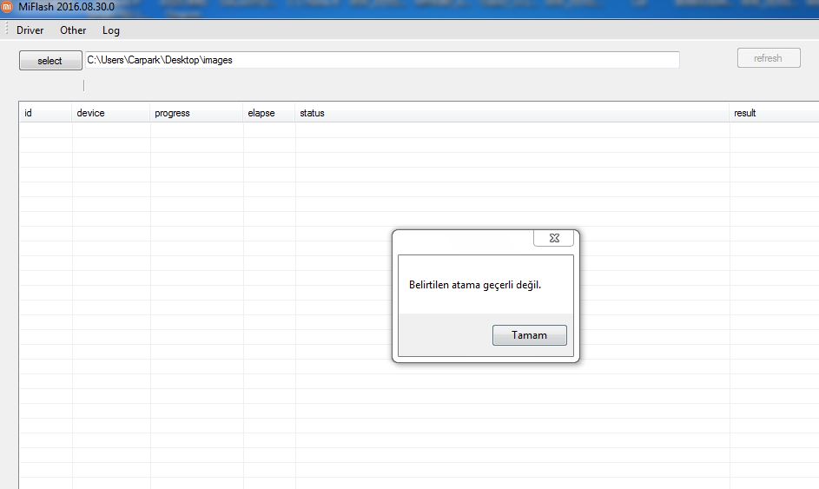Click the refresh button
This screenshot has height=489, width=819.
tap(769, 58)
